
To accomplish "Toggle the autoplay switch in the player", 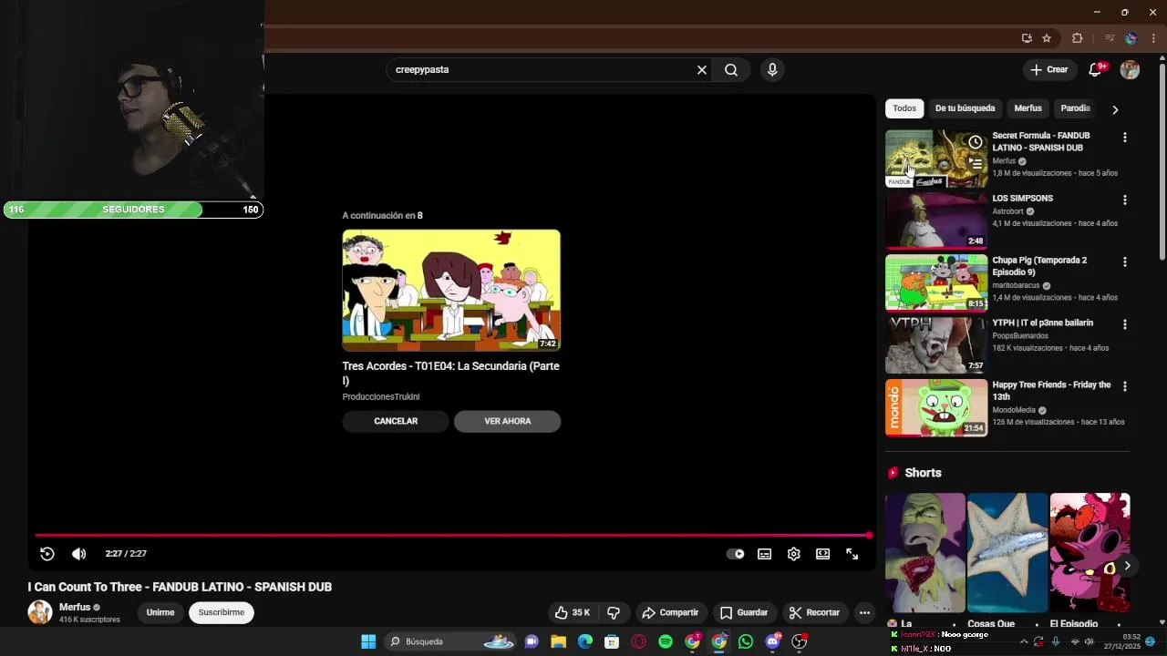I will click(x=735, y=554).
